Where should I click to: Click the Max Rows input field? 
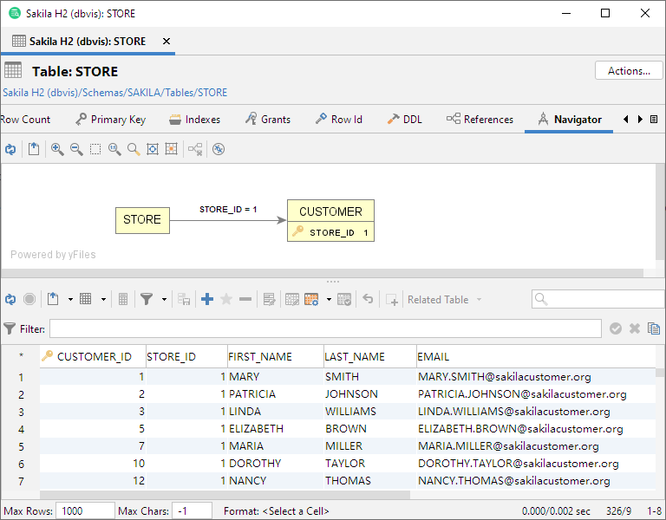85,510
